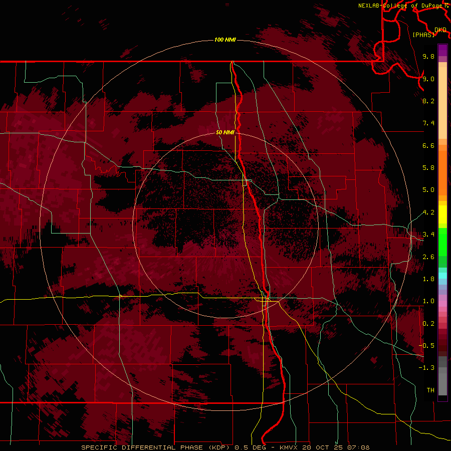Click the bright green color bar segment
The image size is (451, 451).
click(442, 242)
